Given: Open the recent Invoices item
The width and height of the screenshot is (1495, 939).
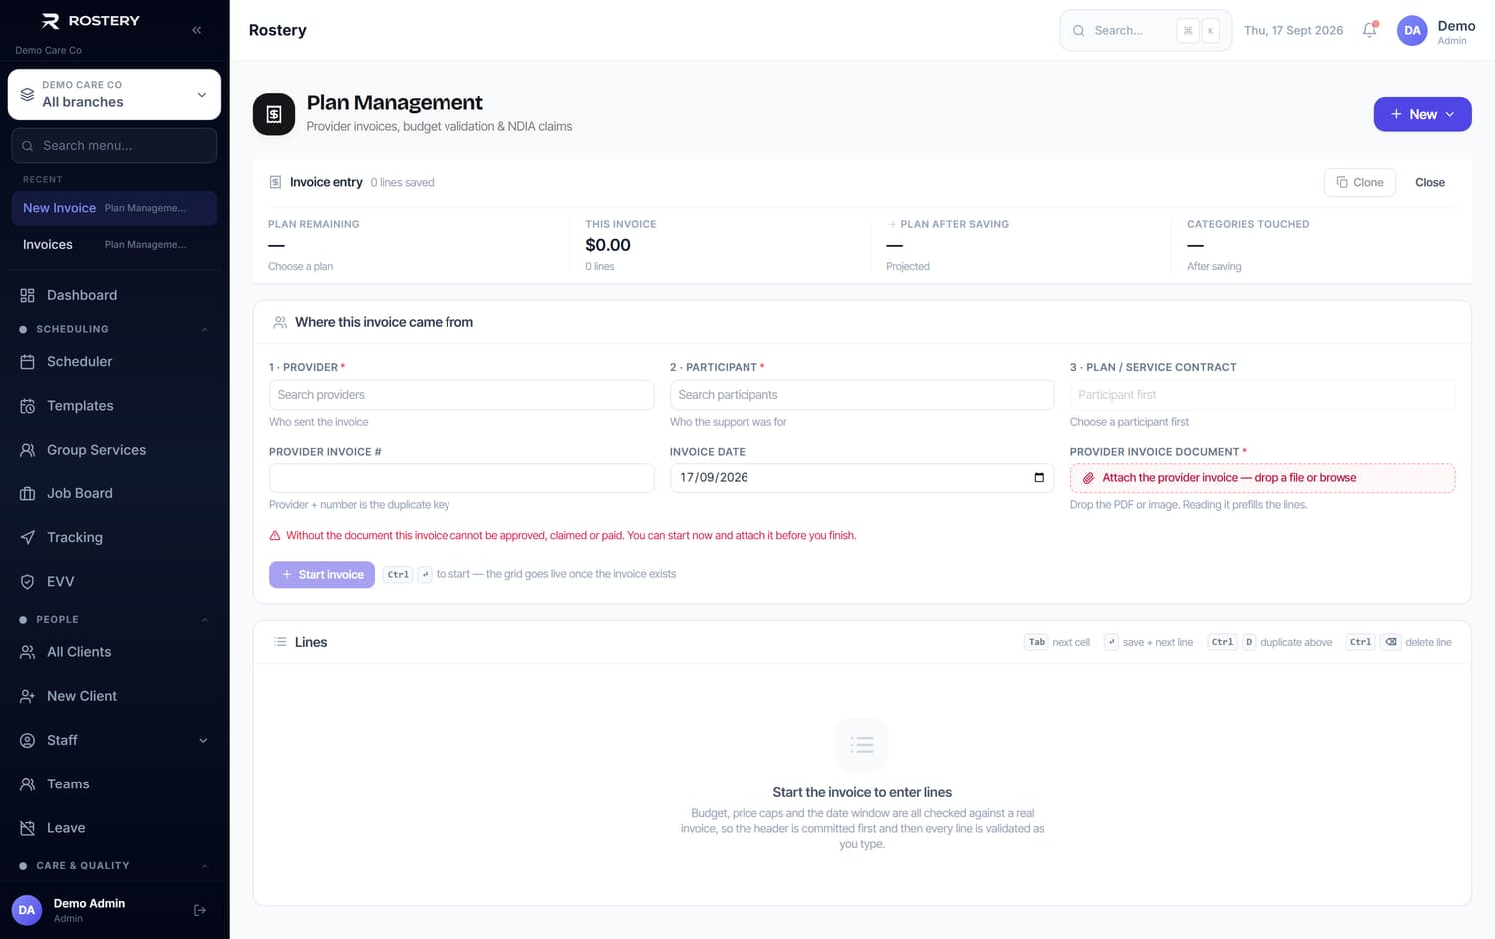Looking at the screenshot, I should click(x=115, y=244).
